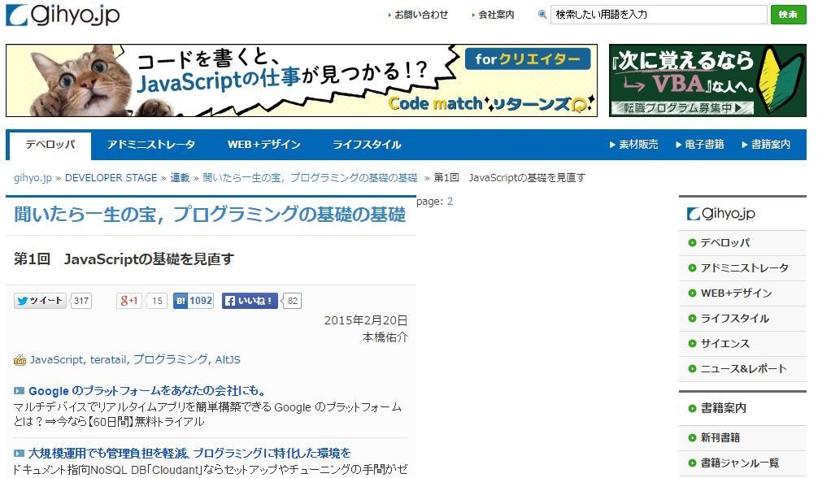Image resolution: width=818 pixels, height=478 pixels.
Task: Click the gihyo.jp breadcrumb link
Action: click(33, 178)
